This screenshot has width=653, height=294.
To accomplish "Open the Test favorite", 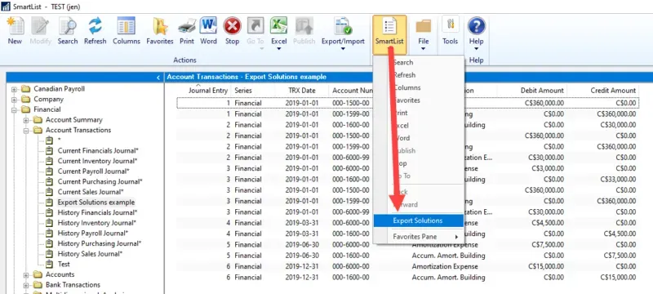I will [x=64, y=264].
